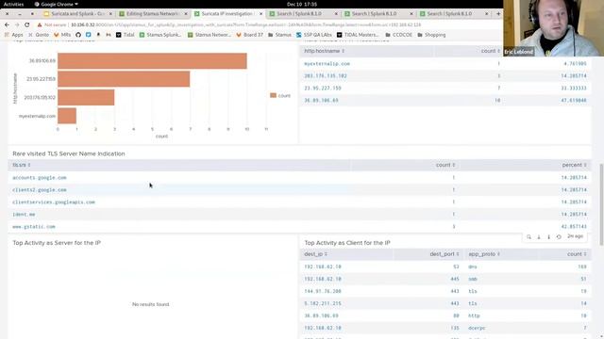Open the TIDAL Masters bookmark
The image size is (604, 339).
click(x=358, y=35)
